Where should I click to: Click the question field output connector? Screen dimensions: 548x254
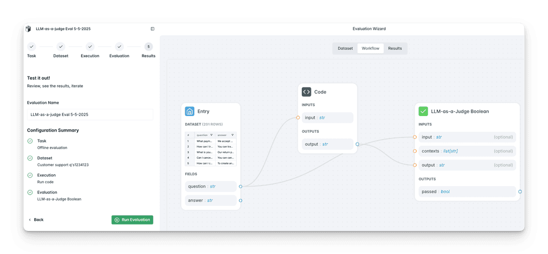[x=241, y=187]
